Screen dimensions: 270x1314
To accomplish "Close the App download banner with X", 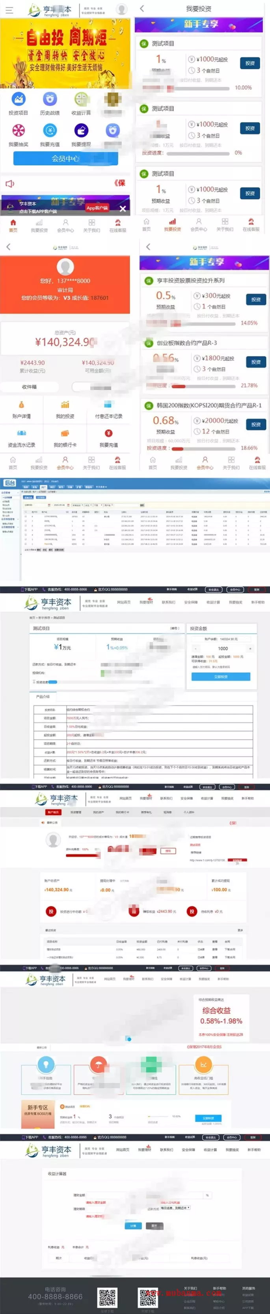I will coord(123,208).
